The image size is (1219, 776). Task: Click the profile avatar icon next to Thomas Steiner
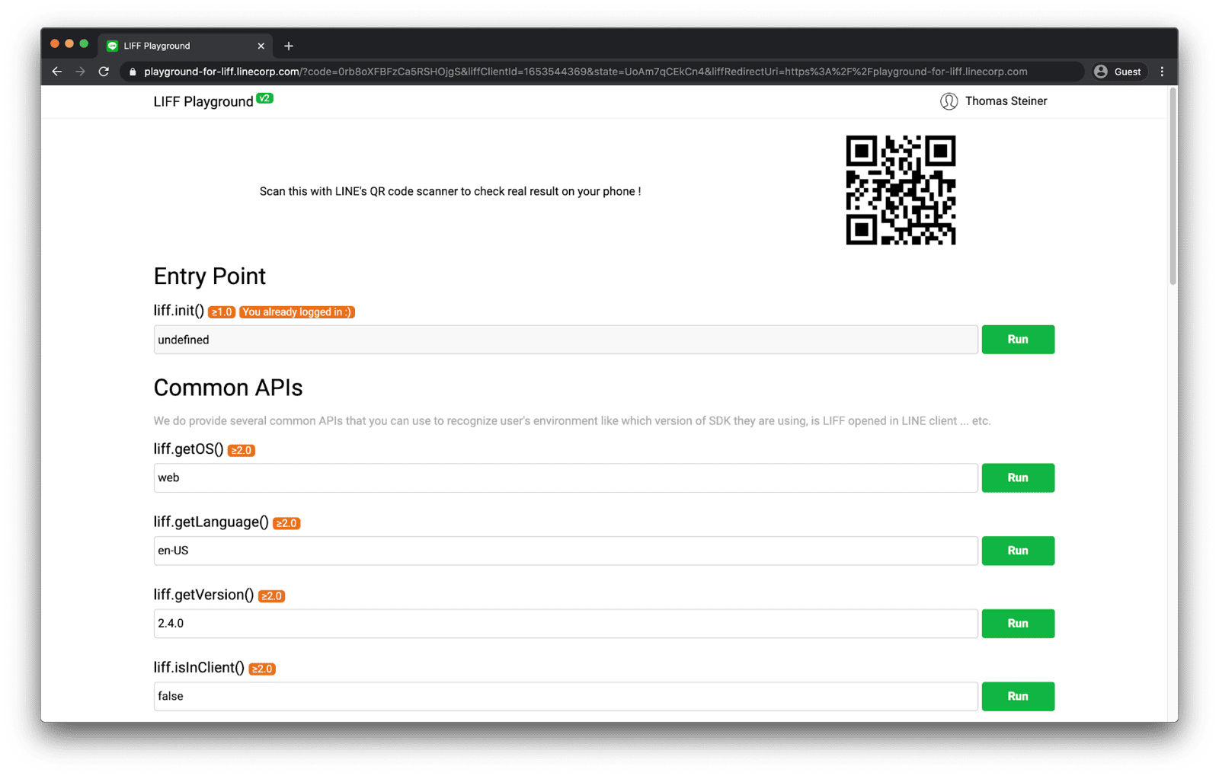coord(949,101)
